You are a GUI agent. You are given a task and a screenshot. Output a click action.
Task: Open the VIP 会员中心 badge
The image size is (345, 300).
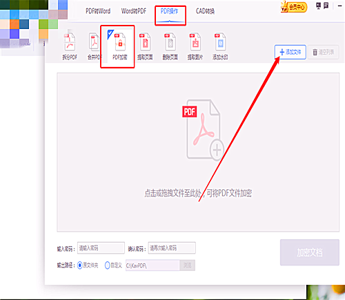[294, 7]
